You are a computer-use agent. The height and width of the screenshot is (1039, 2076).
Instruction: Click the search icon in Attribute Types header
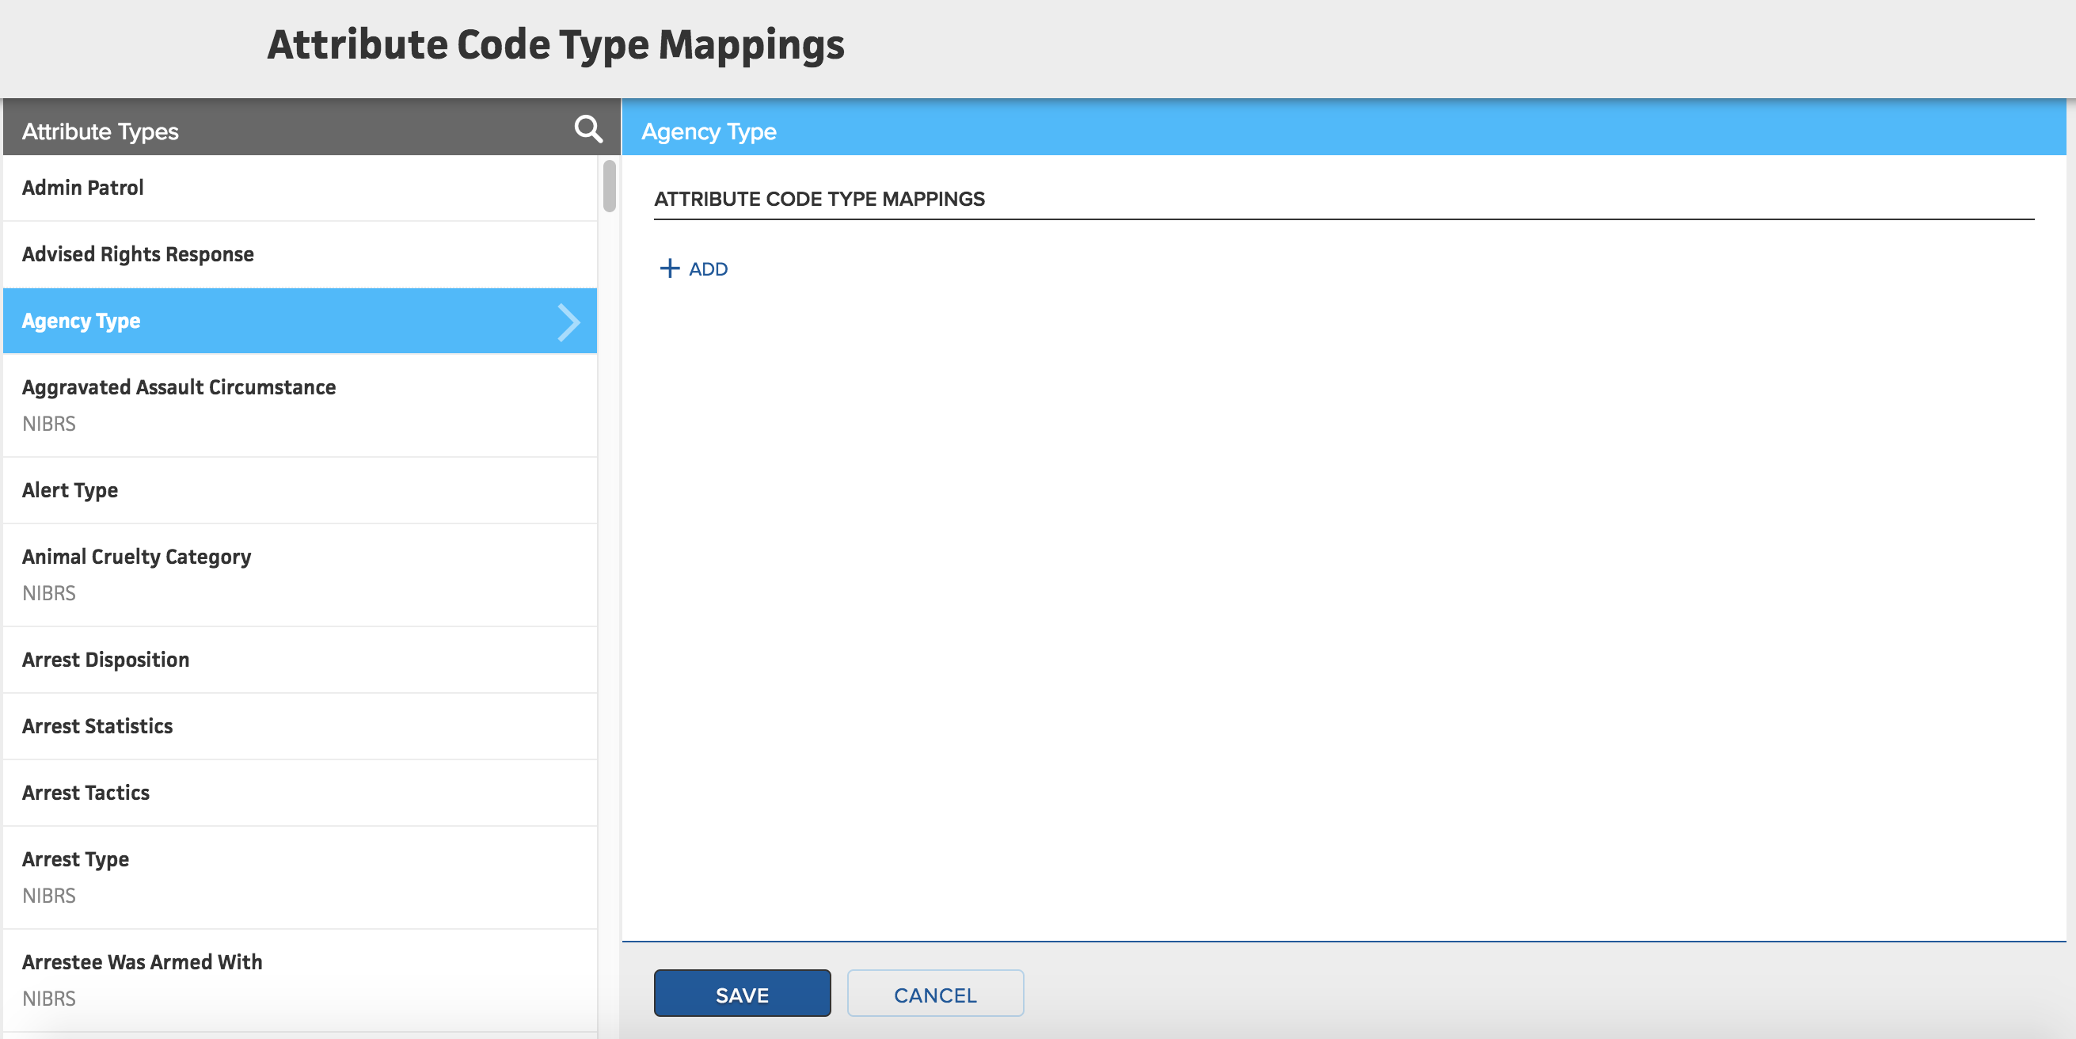point(587,128)
